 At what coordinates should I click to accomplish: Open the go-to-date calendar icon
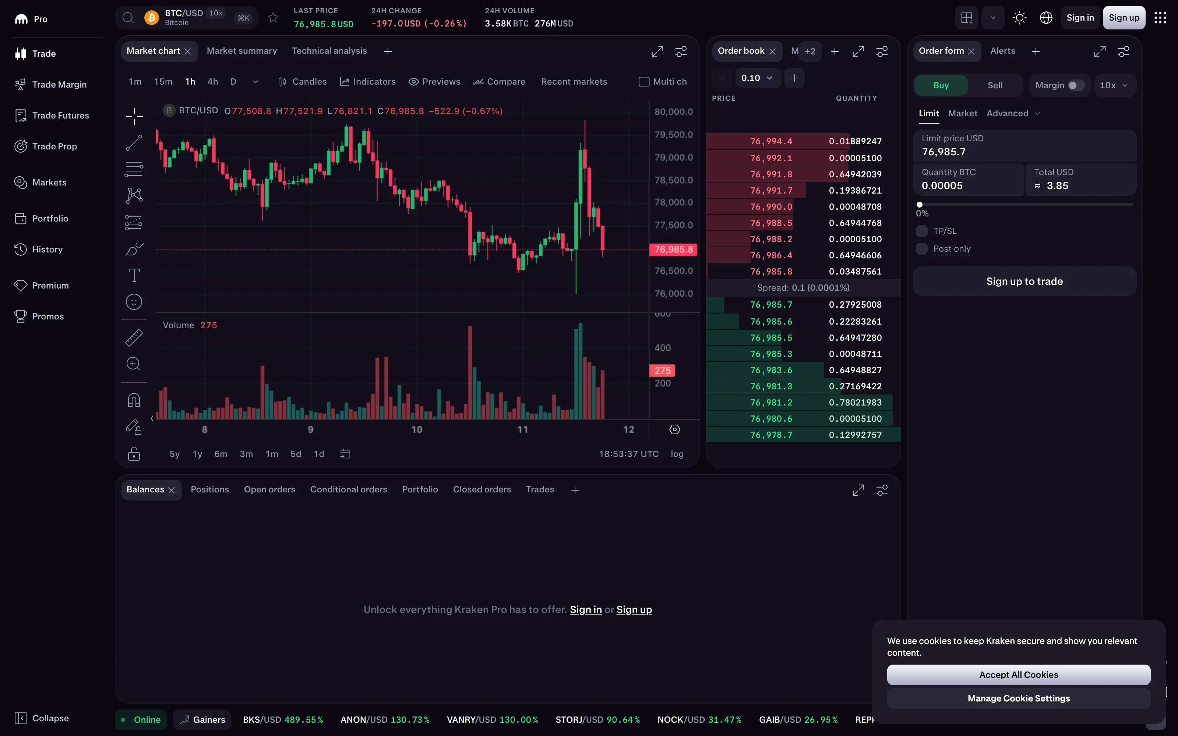point(345,454)
